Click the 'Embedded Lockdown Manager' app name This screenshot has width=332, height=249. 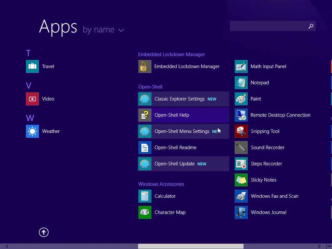tap(187, 66)
